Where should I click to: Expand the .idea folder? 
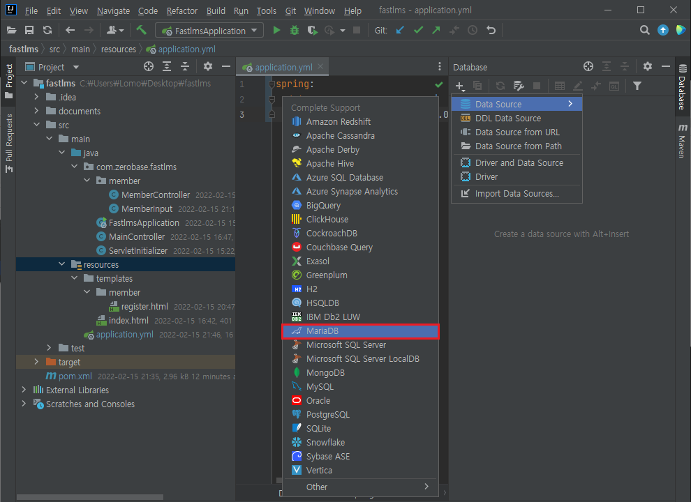pyautogui.click(x=36, y=97)
